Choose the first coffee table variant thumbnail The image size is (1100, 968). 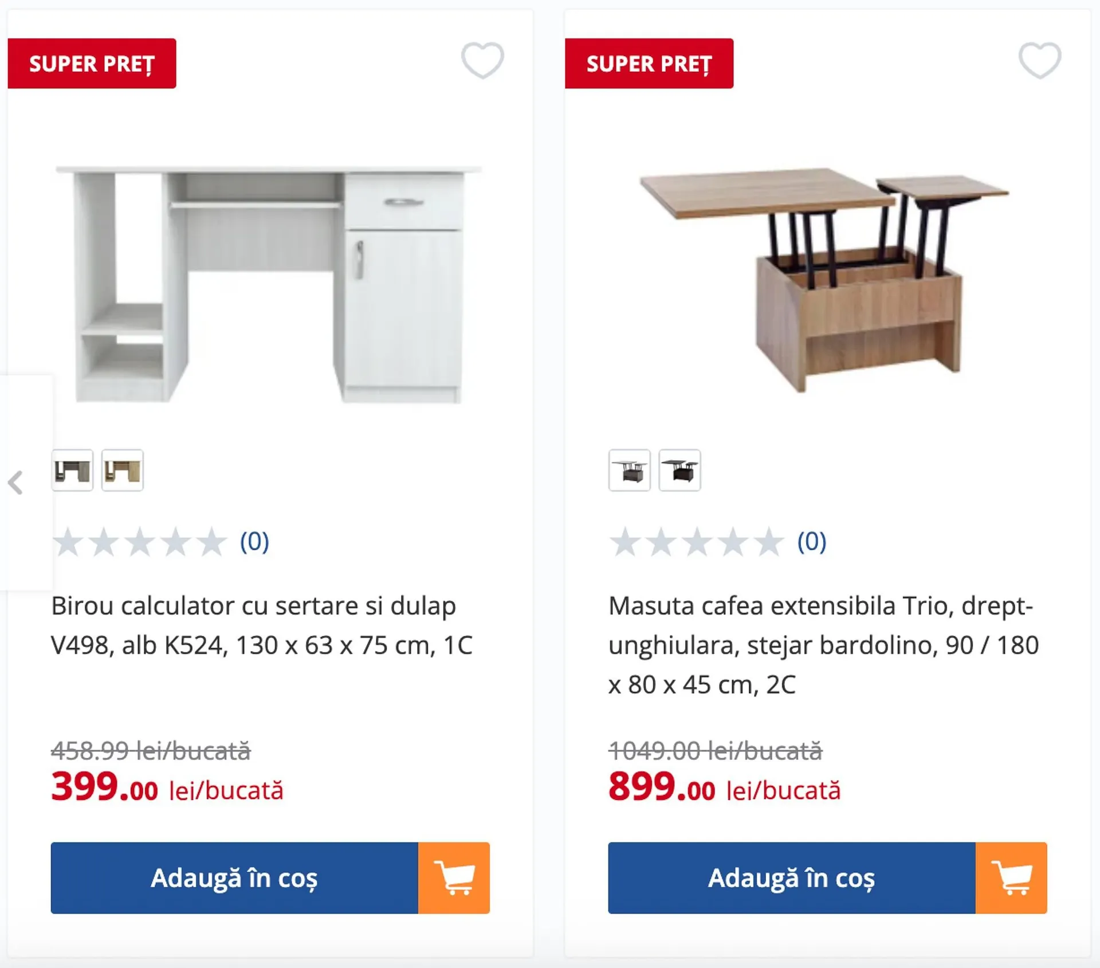coord(630,471)
